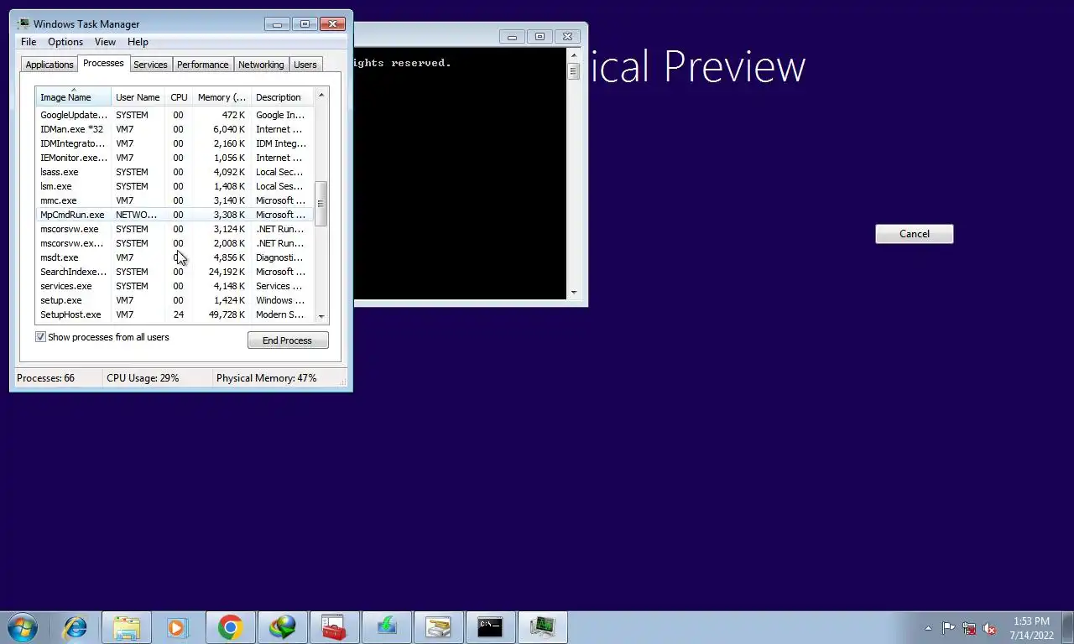The image size is (1074, 644).
Task: Click the muted volume tray icon
Action: click(x=989, y=628)
